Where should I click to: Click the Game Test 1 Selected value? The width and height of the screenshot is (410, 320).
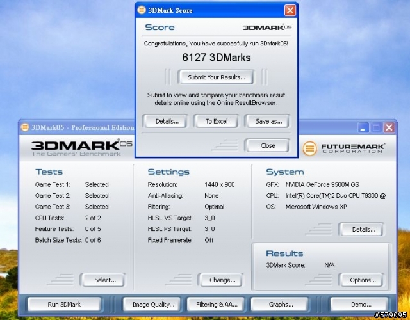pyautogui.click(x=97, y=184)
